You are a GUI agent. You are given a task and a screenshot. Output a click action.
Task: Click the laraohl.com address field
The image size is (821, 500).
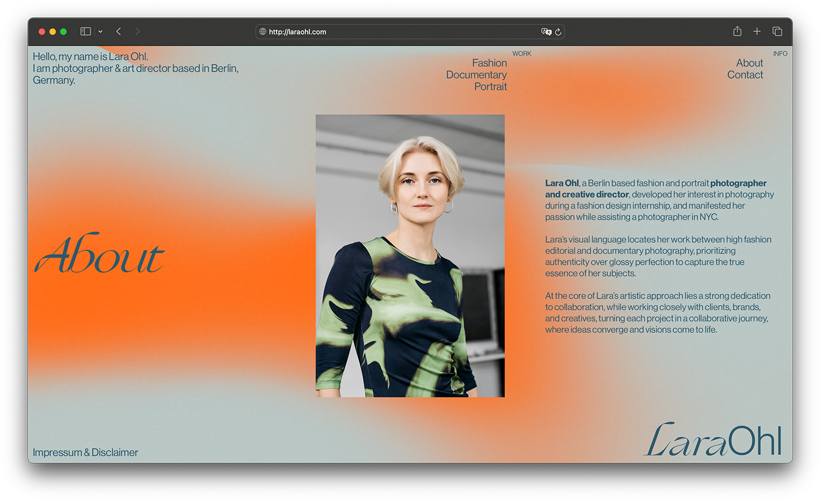[410, 32]
